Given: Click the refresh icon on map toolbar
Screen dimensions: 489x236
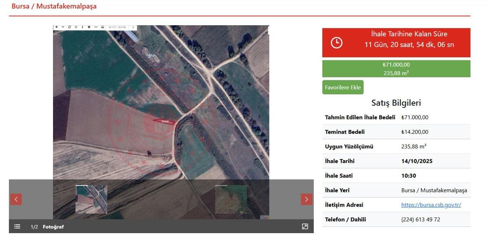Looking at the screenshot, I should tap(69, 27).
